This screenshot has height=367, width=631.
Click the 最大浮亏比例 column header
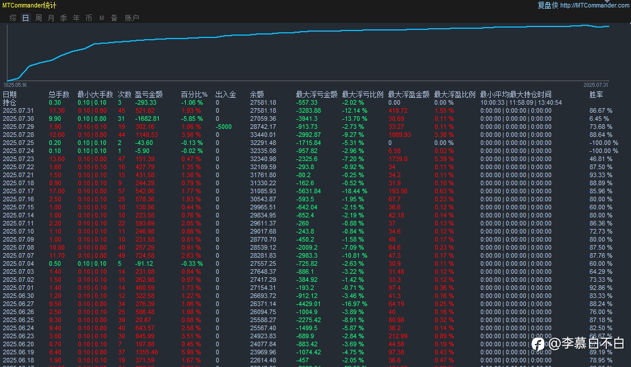point(362,94)
